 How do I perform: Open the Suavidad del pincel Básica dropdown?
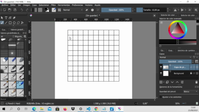tap(190, 91)
